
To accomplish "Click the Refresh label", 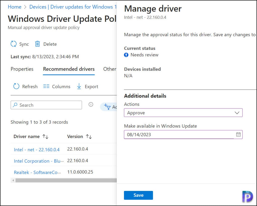I will pyautogui.click(x=30, y=87).
